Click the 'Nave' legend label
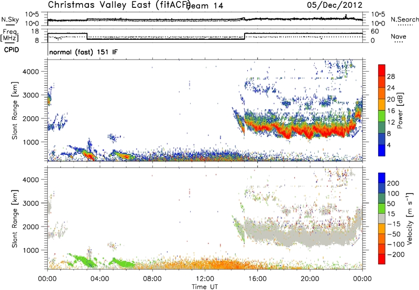The width and height of the screenshot is (419, 290). click(x=399, y=37)
